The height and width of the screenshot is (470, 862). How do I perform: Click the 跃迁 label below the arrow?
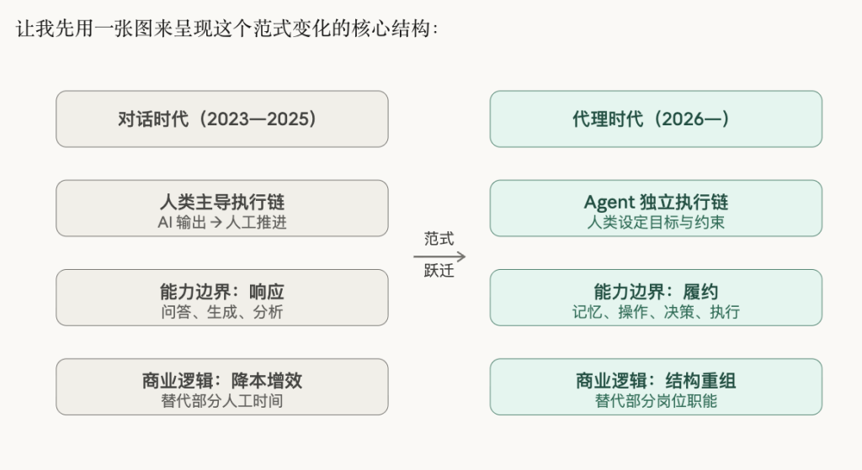click(439, 272)
